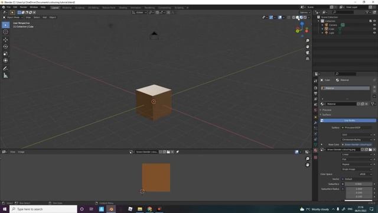378x213 pixels.
Task: Switch to the UV Editing workspace tab
Action: (93, 8)
